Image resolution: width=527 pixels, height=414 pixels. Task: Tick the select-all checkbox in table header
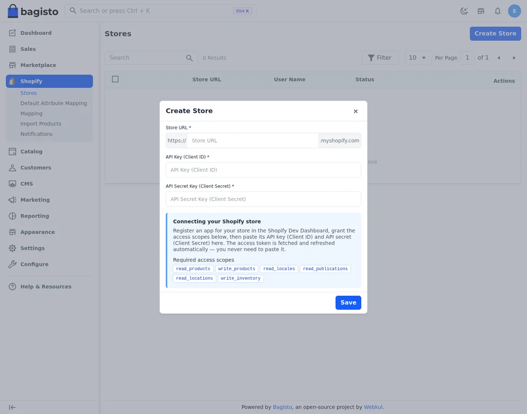click(x=115, y=80)
